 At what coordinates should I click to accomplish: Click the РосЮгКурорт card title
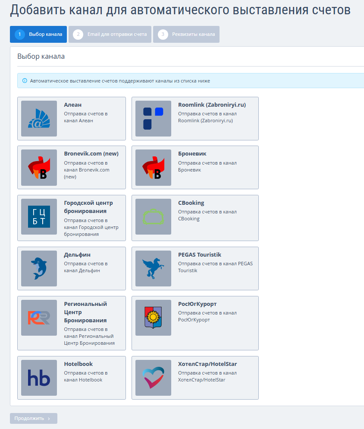click(198, 304)
